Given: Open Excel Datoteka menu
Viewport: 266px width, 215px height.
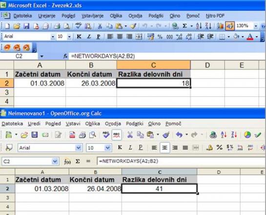Looking at the screenshot, I should (x=23, y=16).
